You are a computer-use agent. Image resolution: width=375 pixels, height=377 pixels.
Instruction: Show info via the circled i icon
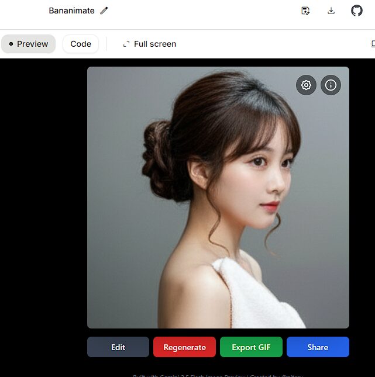331,85
